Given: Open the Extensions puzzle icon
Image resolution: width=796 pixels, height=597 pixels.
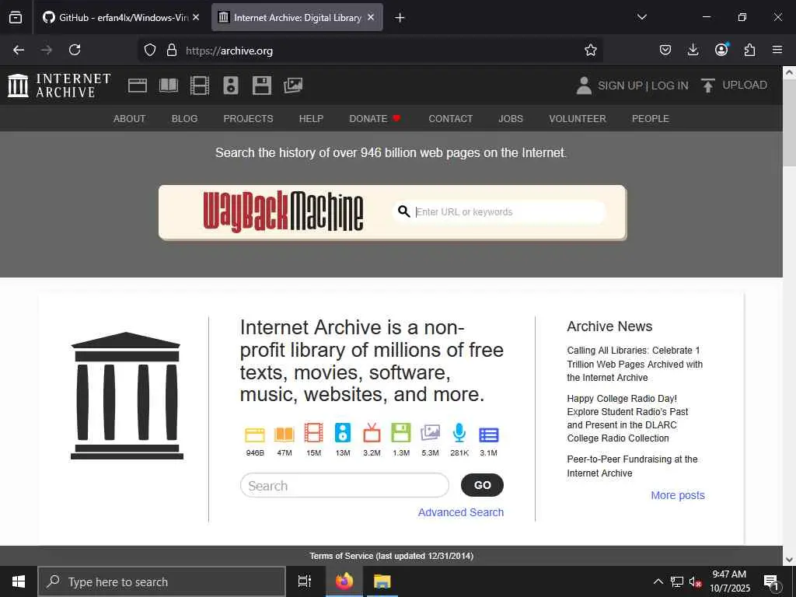Looking at the screenshot, I should point(749,50).
